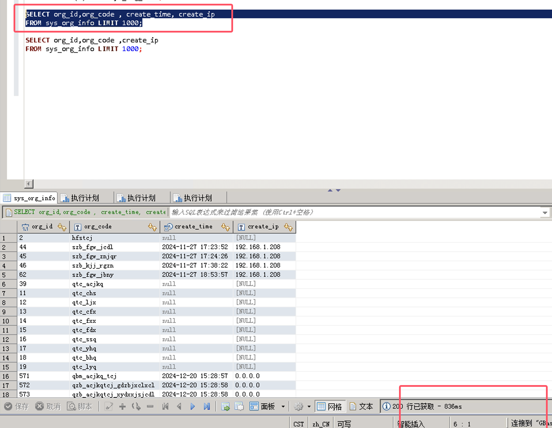
Task: Go to previous row arrow
Action: pos(179,406)
